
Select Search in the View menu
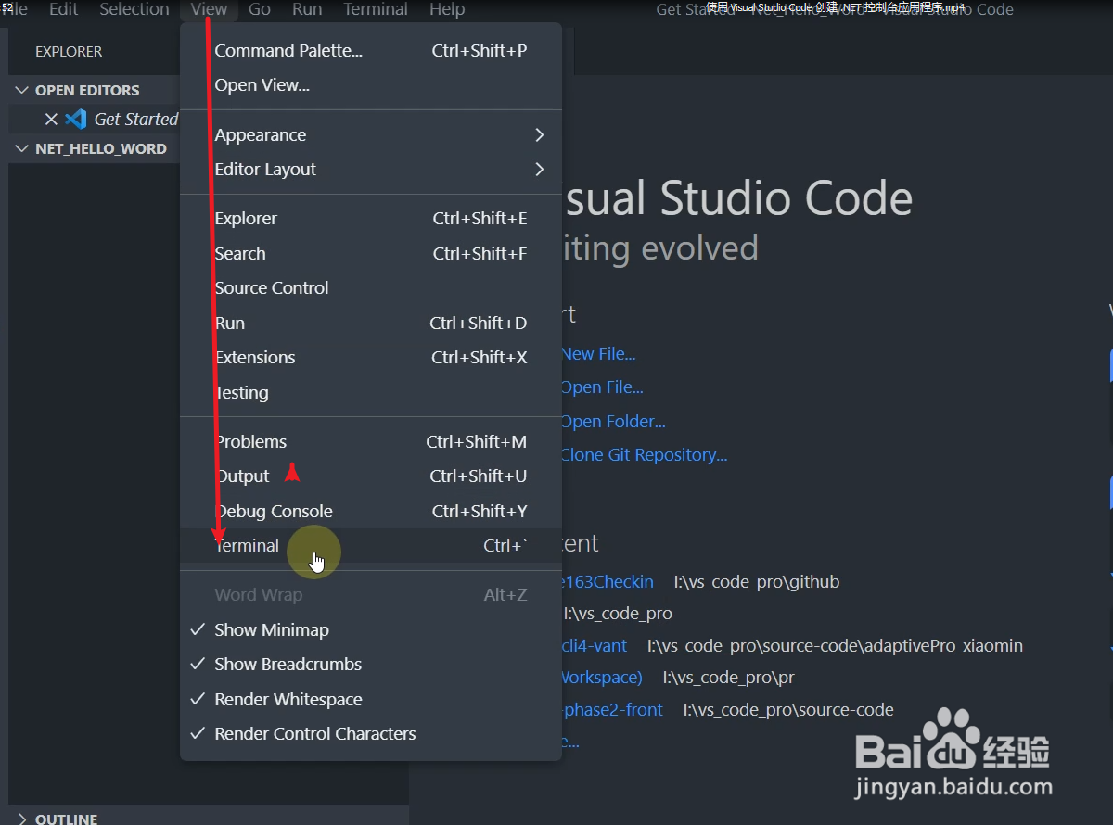click(x=371, y=254)
